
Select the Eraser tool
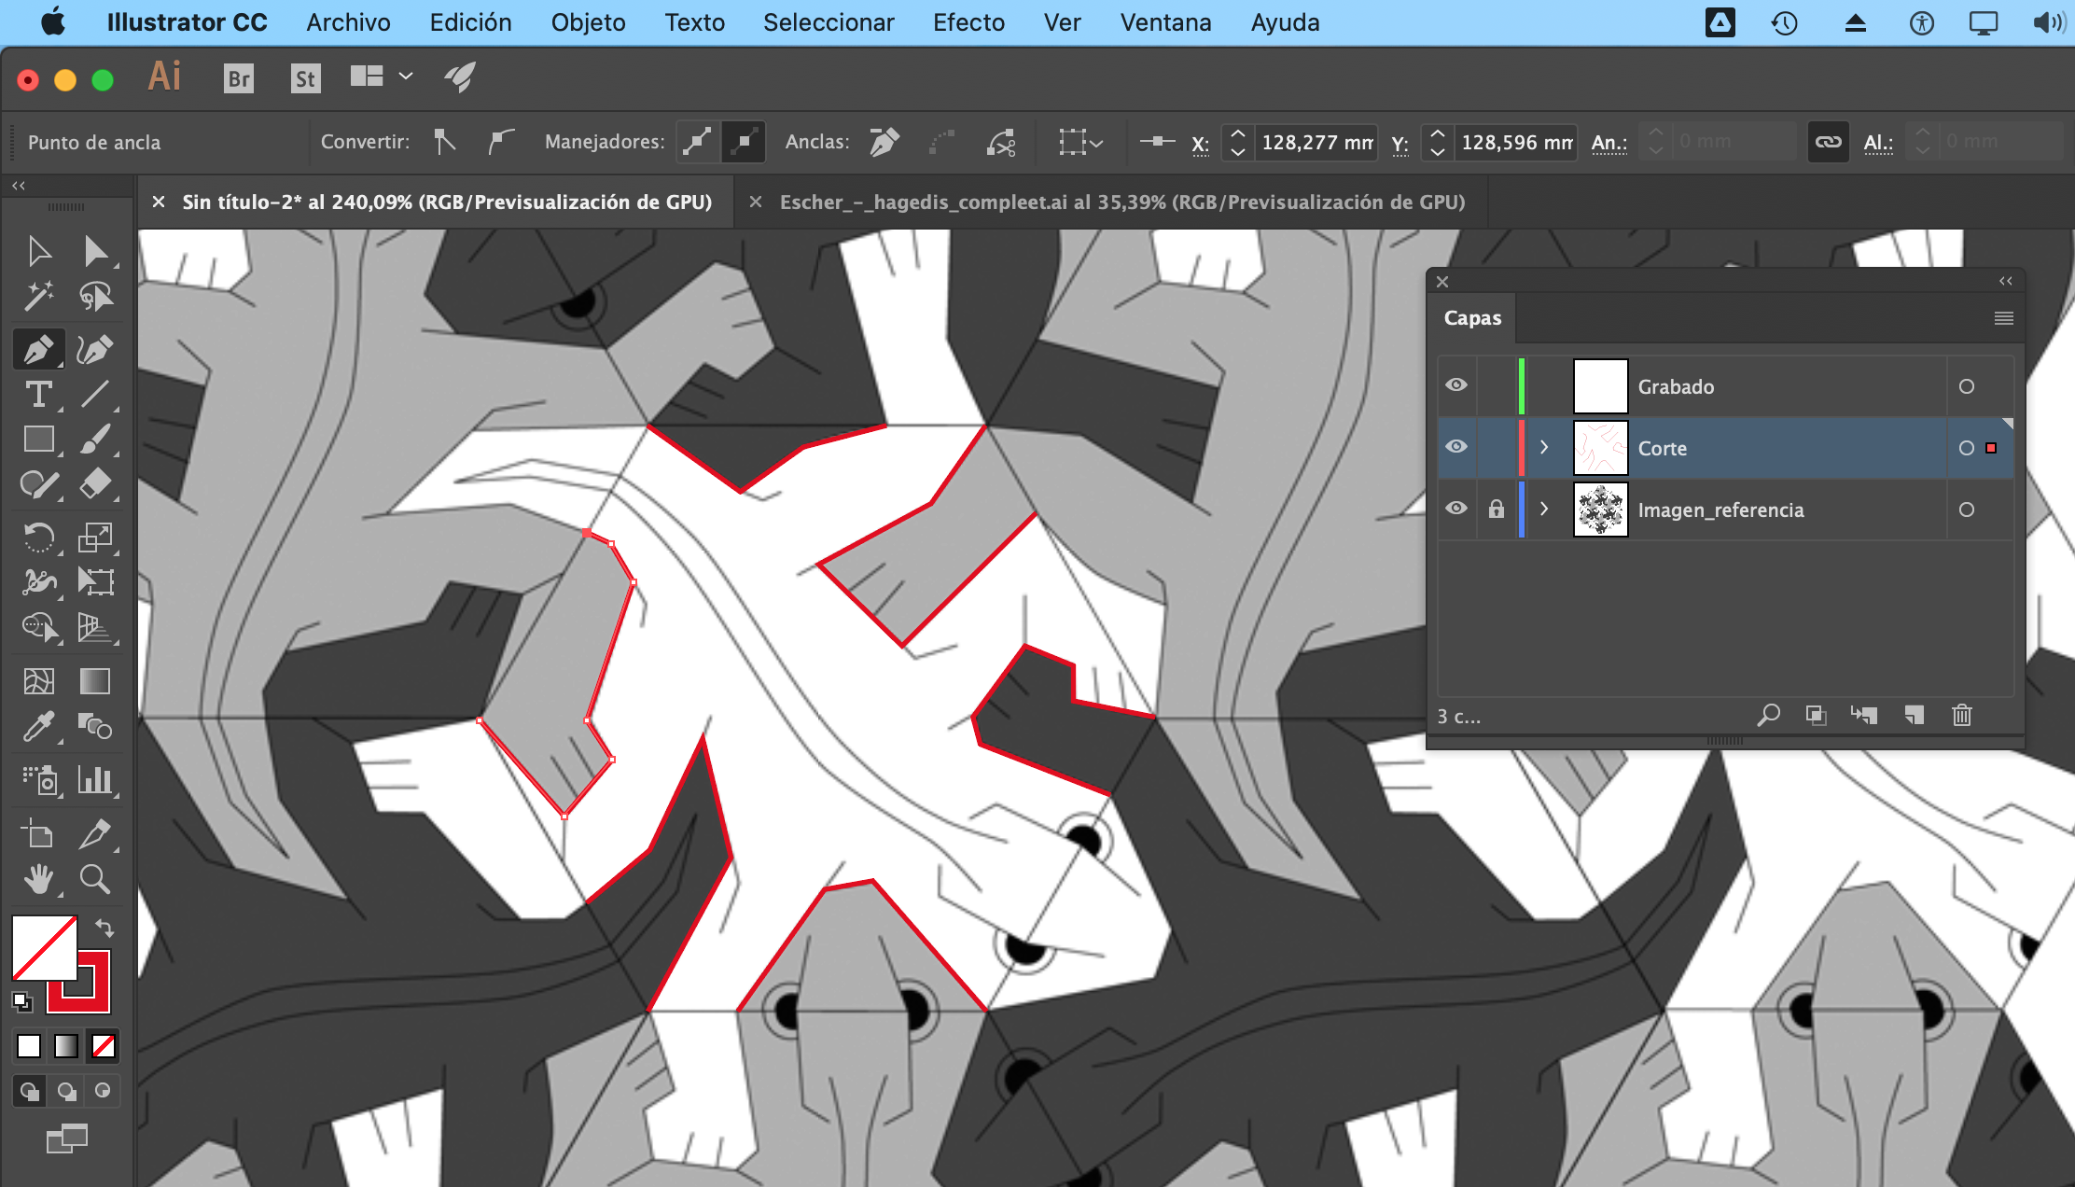click(x=94, y=484)
